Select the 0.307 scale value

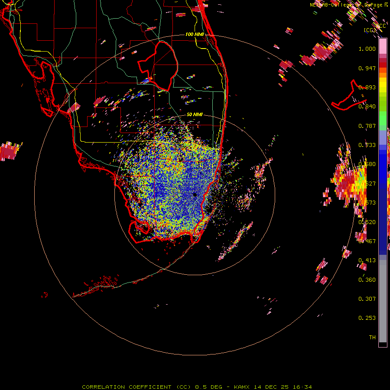(x=367, y=299)
